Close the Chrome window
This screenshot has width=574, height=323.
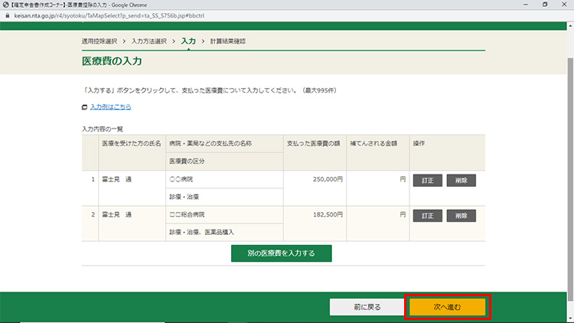(x=564, y=5)
